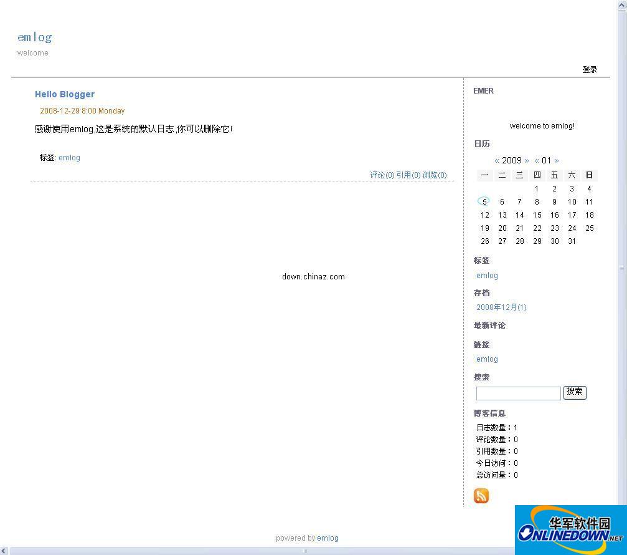
Task: Click inside the search input box
Action: pyautogui.click(x=517, y=393)
